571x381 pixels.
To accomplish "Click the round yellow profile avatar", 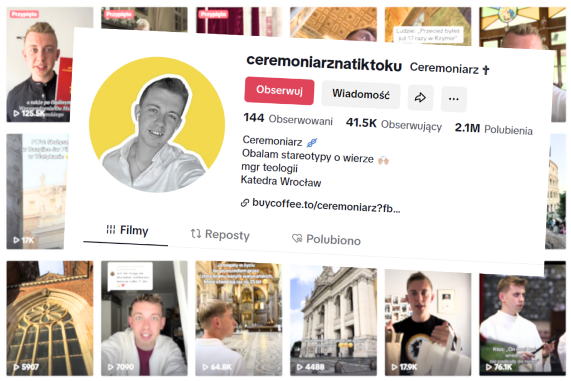I will click(157, 124).
